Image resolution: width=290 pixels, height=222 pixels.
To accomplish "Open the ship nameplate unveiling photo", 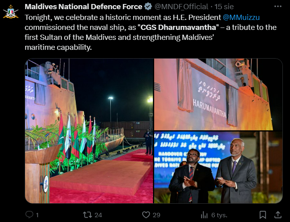I will click(218, 94).
